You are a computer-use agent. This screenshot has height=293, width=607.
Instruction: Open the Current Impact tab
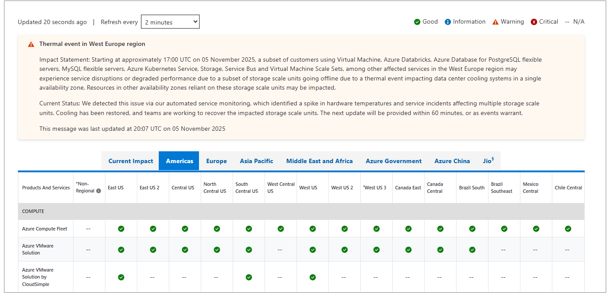[x=131, y=161]
